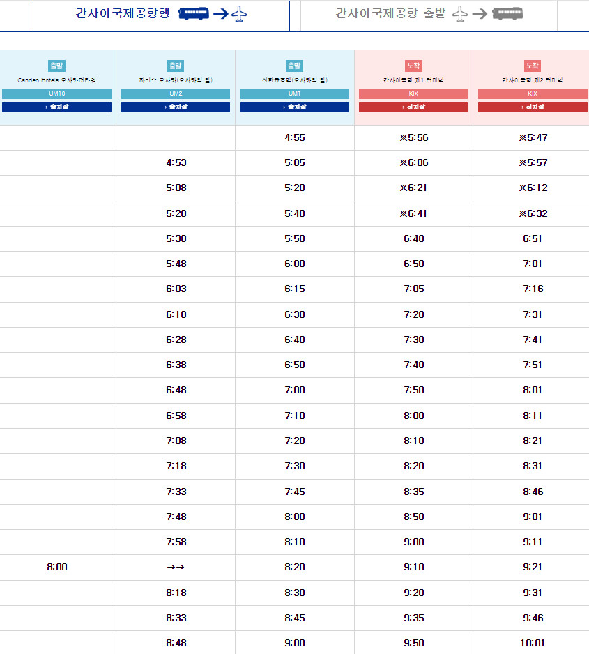Select the 9:46 arrival time

[533, 617]
